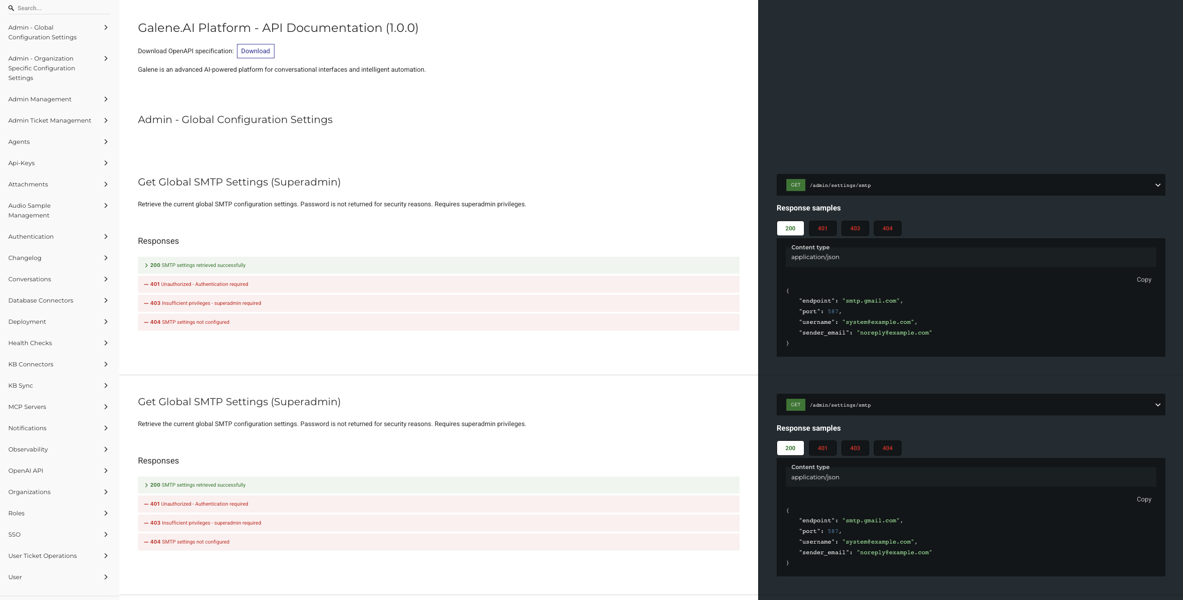Select the 401 response sample tab
Viewport: 1183px width, 600px height.
(822, 228)
